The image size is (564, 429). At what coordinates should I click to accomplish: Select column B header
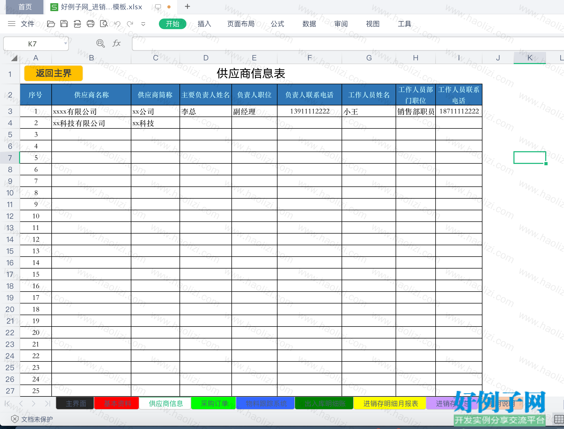click(91, 58)
